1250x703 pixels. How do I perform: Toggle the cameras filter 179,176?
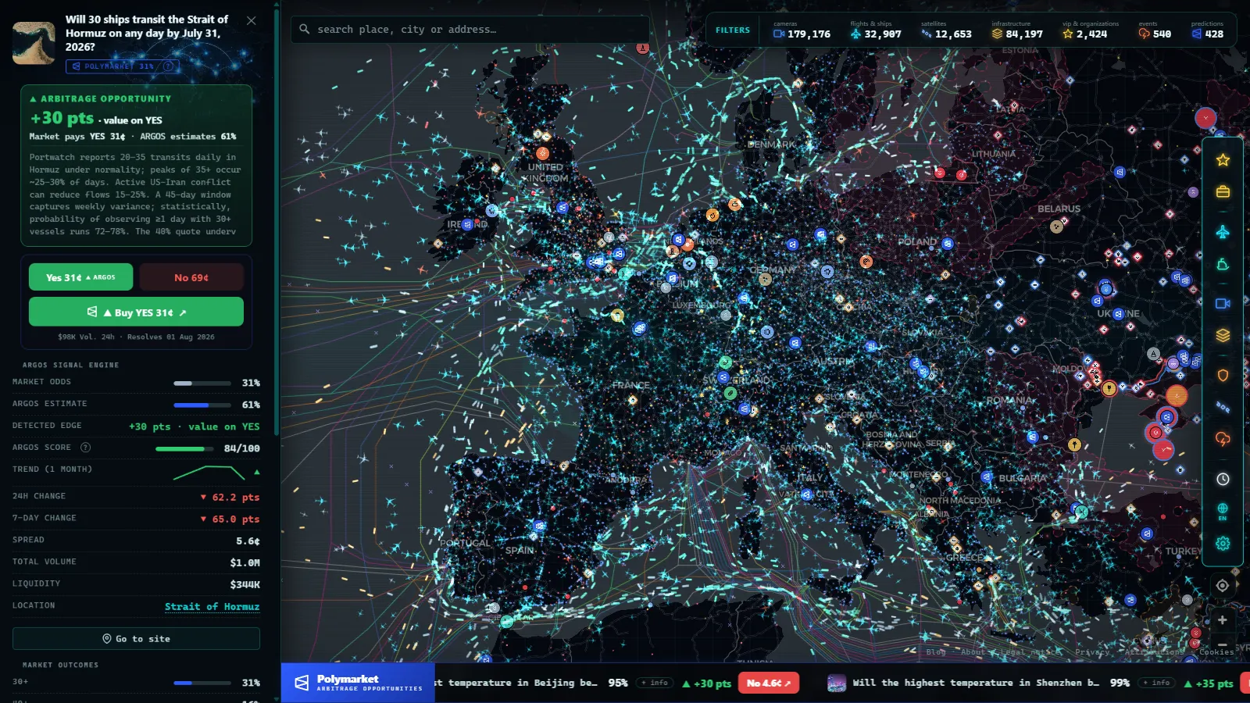click(x=802, y=30)
